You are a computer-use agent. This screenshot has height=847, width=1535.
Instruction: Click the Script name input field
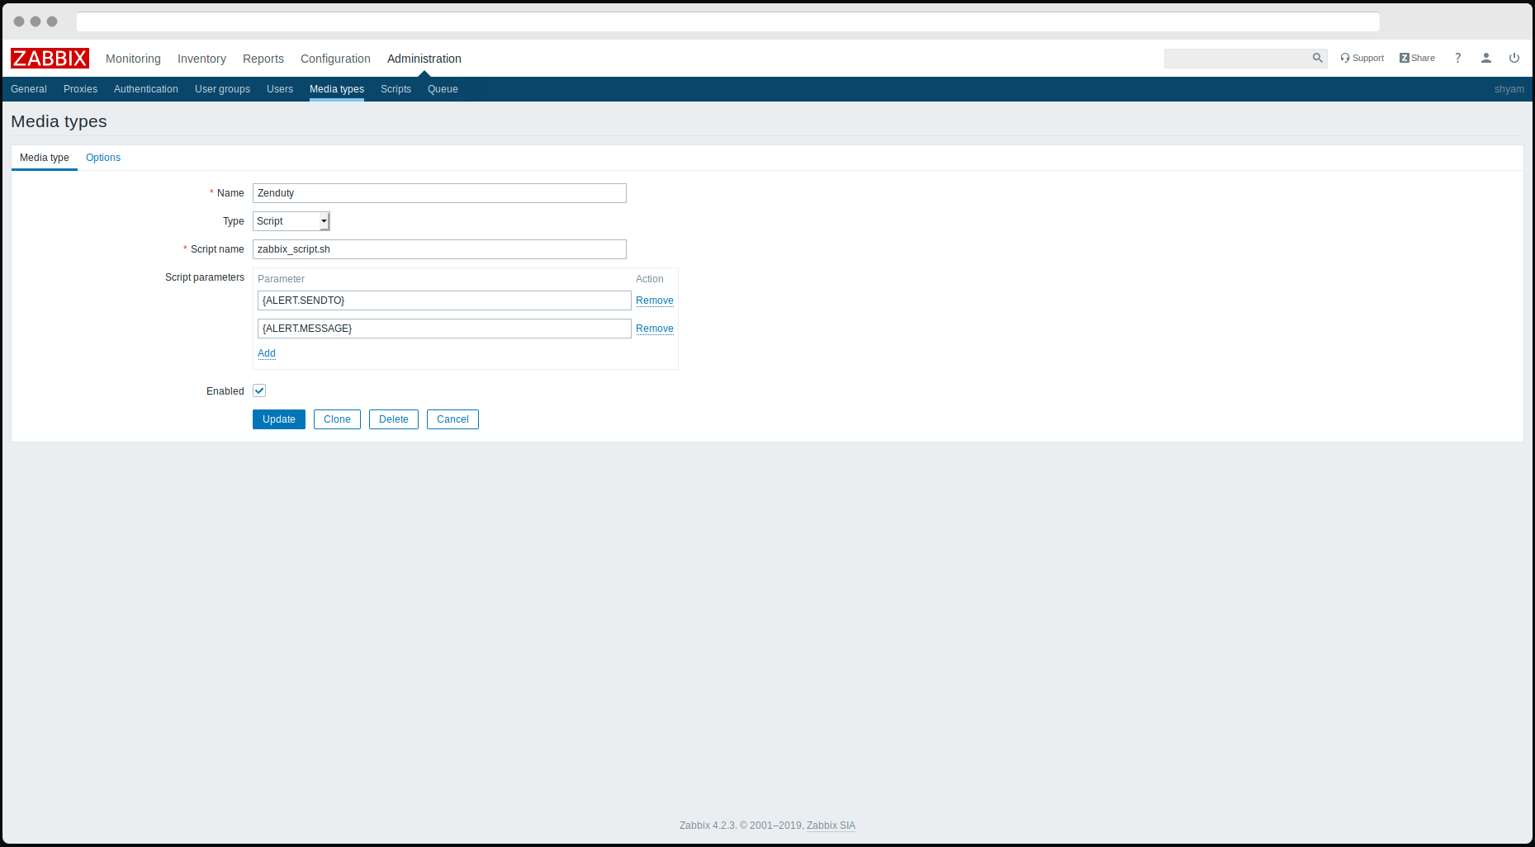point(439,249)
